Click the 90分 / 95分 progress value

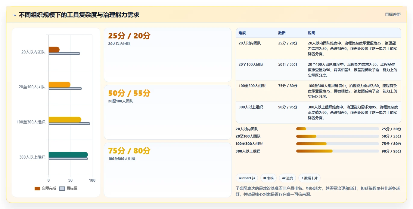(391, 151)
